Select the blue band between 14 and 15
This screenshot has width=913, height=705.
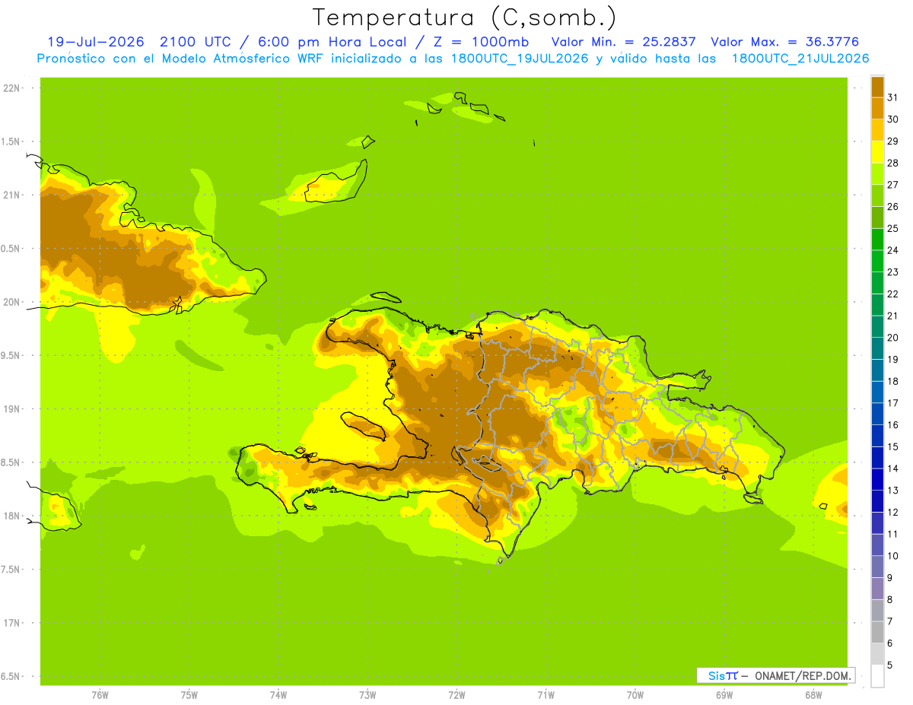pos(877,458)
